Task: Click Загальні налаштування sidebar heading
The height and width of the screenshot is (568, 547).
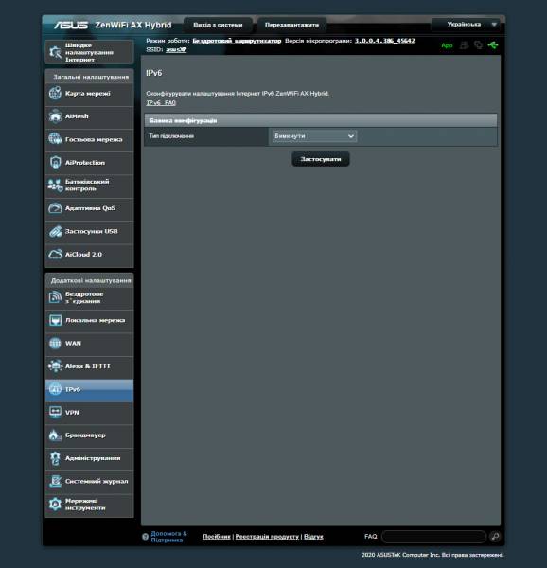Action: pos(91,77)
